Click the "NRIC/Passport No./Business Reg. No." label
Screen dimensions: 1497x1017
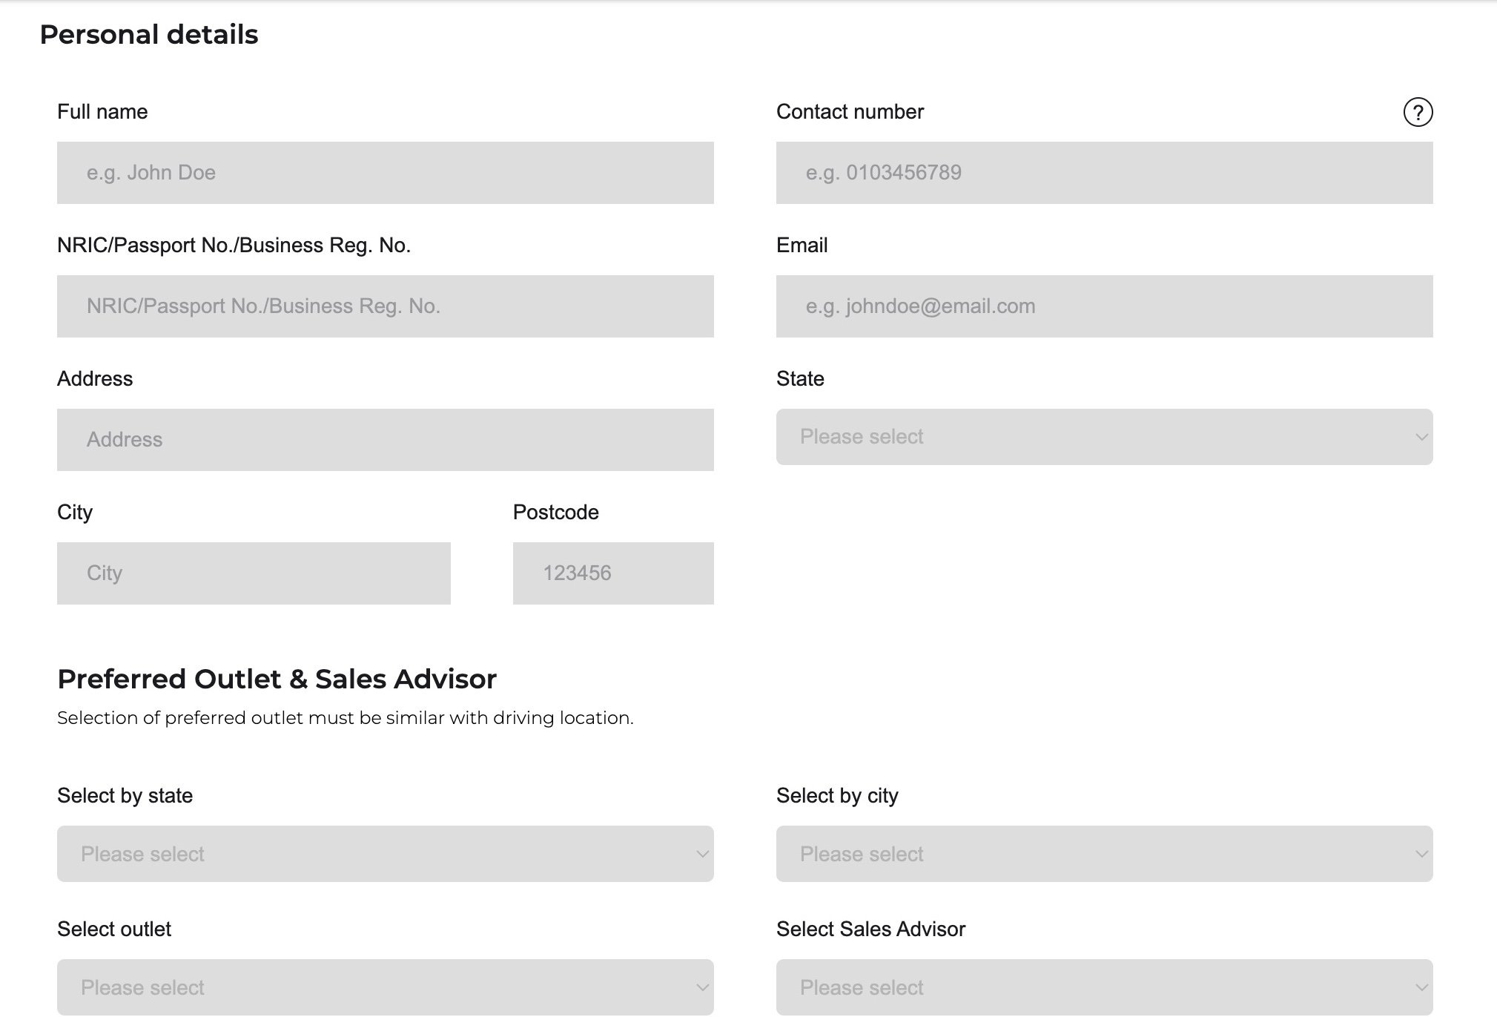234,246
